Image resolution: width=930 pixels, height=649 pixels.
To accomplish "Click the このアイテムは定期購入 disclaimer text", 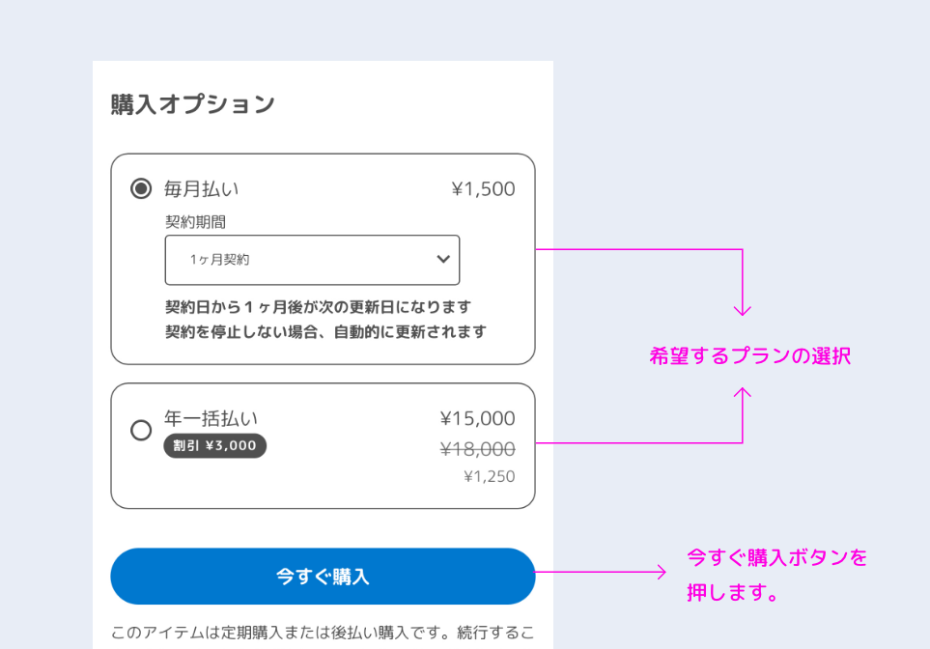I will tap(322, 634).
